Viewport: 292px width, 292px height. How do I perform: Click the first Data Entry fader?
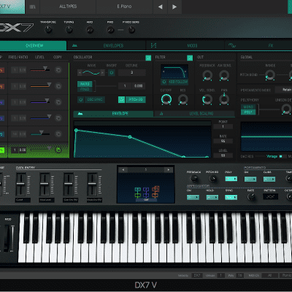pos(20,184)
